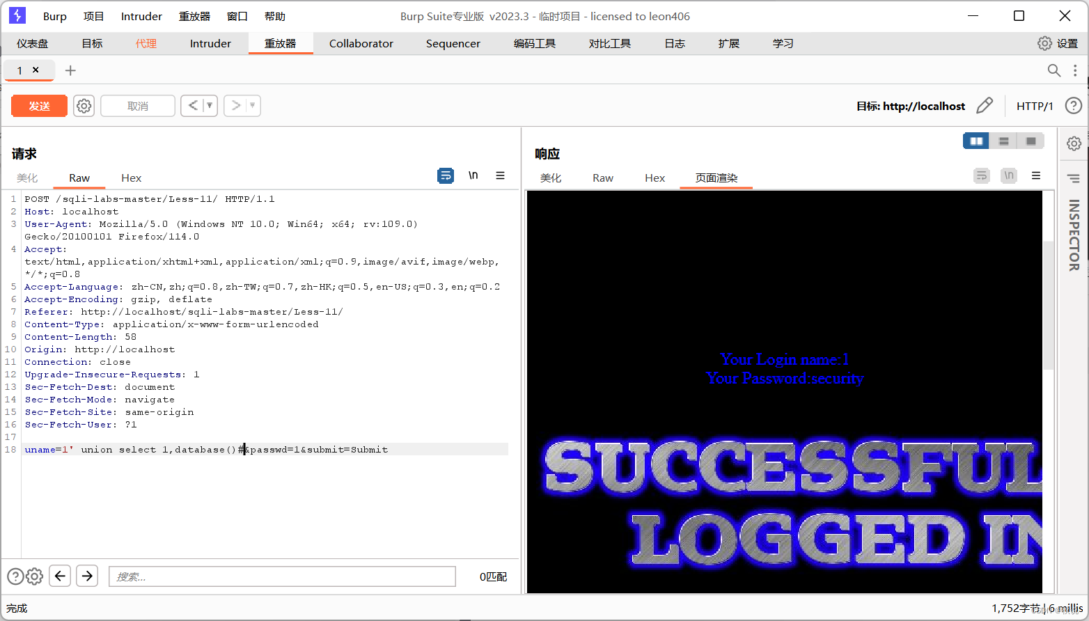The image size is (1089, 621).
Task: Expand the INSPECTOR side panel
Action: pos(1074,235)
